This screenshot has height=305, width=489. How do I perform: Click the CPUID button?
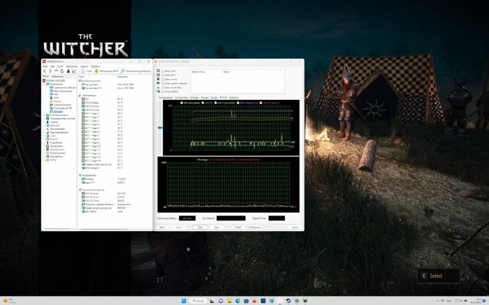238,227
